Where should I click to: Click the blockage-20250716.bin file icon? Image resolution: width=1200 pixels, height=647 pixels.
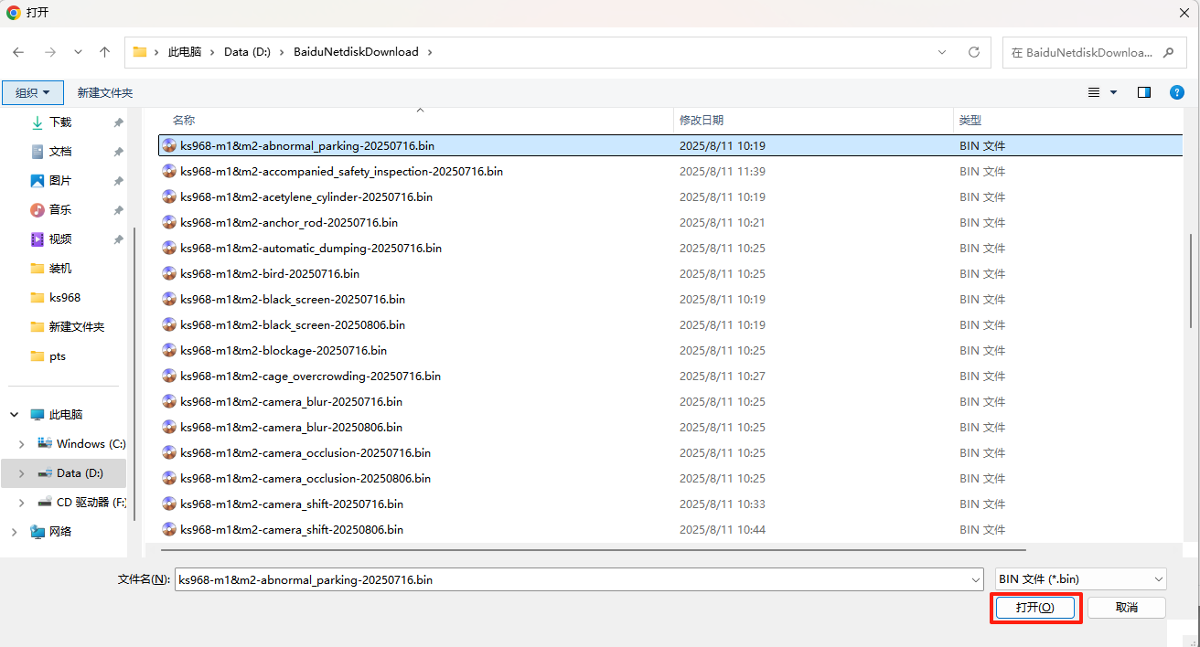(169, 350)
